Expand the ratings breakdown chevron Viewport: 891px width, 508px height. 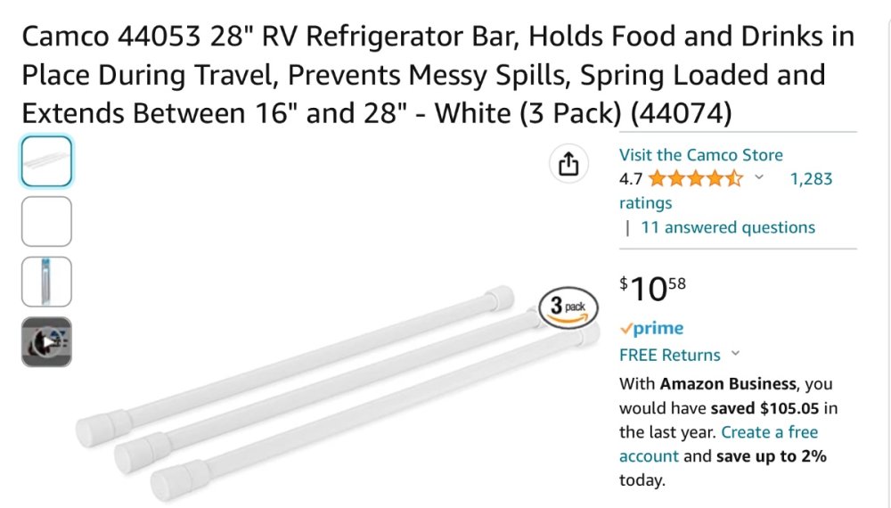759,177
